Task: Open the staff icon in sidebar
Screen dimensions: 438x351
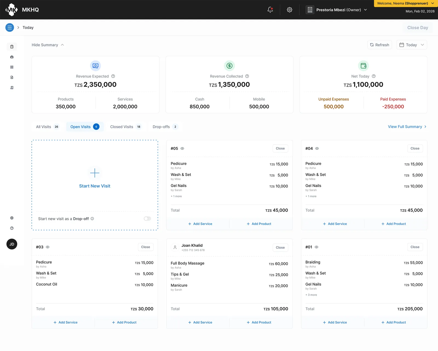Action: pyautogui.click(x=12, y=57)
